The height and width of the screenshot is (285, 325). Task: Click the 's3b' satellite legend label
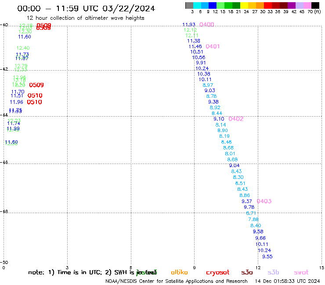tap(273, 272)
